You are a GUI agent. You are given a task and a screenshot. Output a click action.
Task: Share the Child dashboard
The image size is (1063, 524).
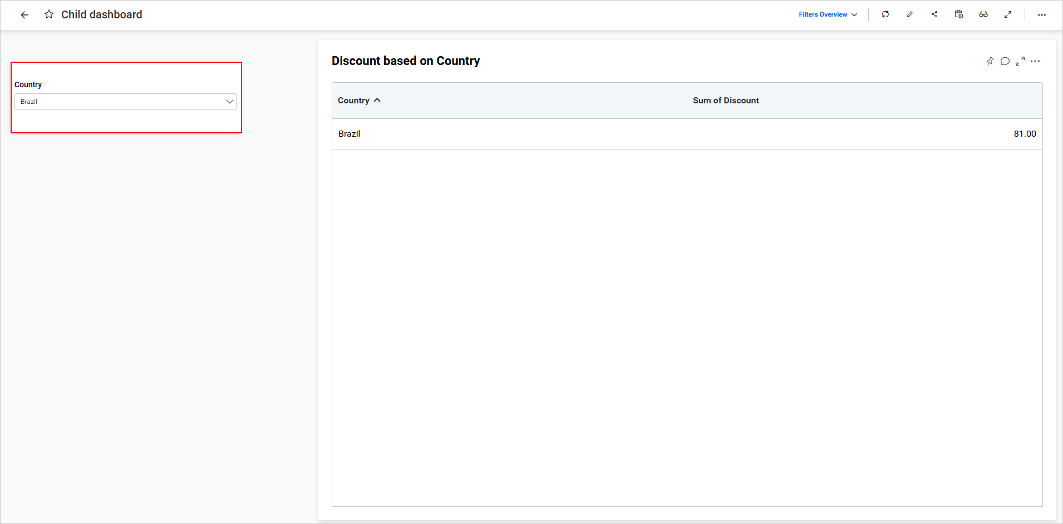tap(934, 14)
